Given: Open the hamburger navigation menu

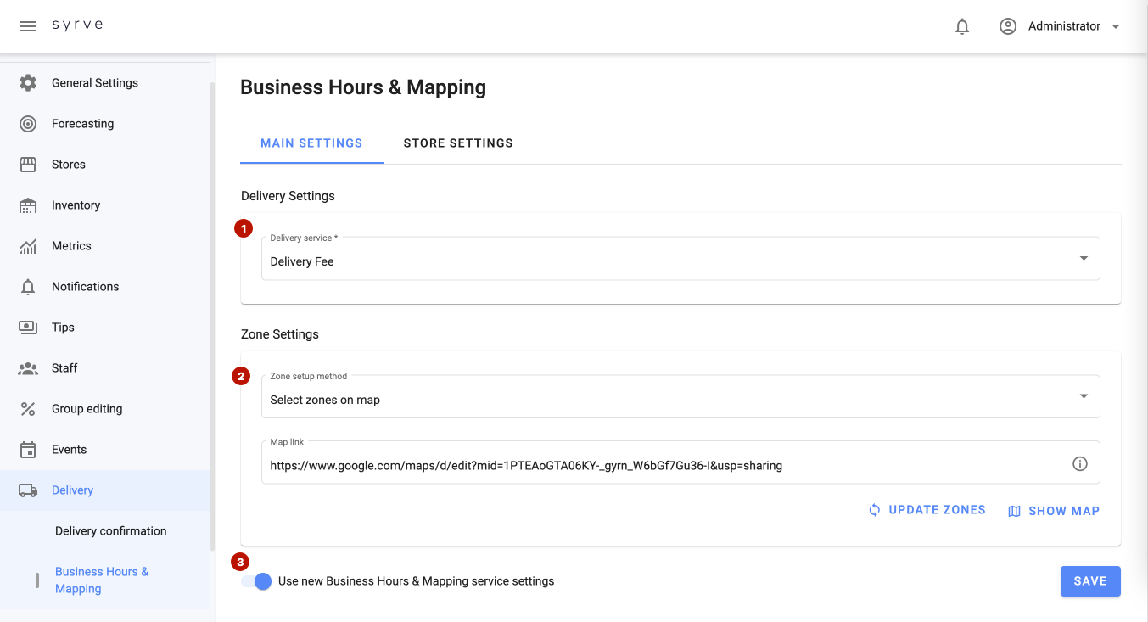Looking at the screenshot, I should (x=28, y=26).
